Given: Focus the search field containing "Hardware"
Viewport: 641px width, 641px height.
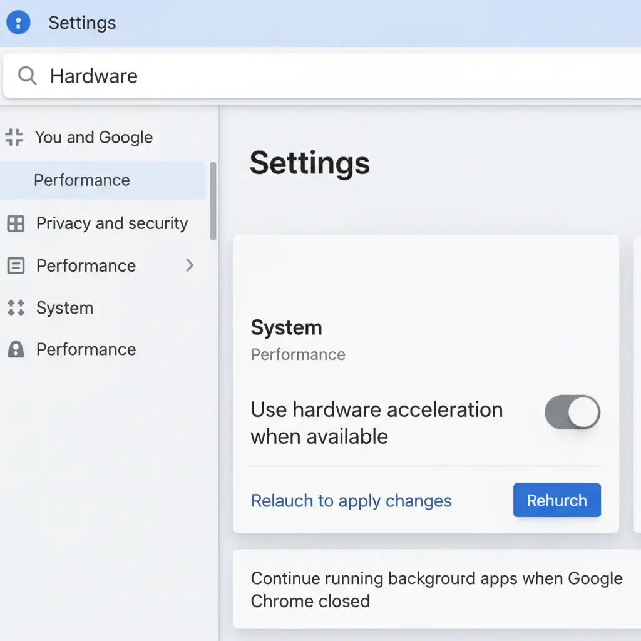Looking at the screenshot, I should (x=313, y=76).
